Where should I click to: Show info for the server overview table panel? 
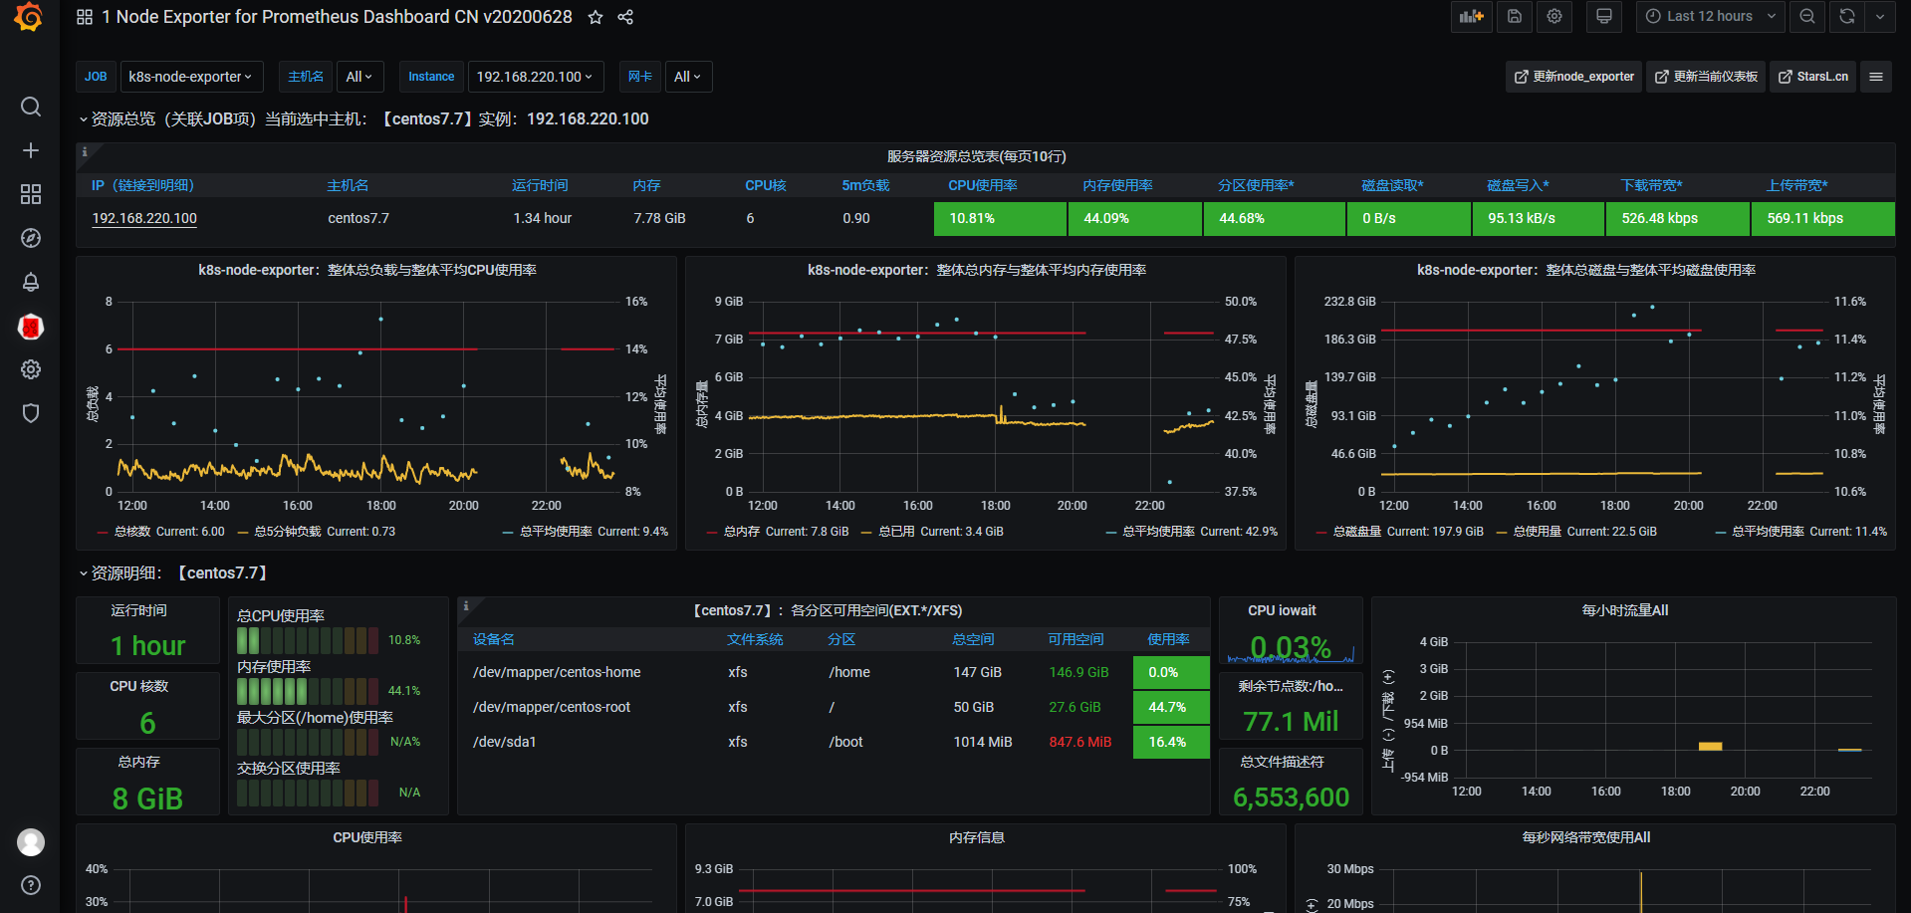tap(85, 152)
